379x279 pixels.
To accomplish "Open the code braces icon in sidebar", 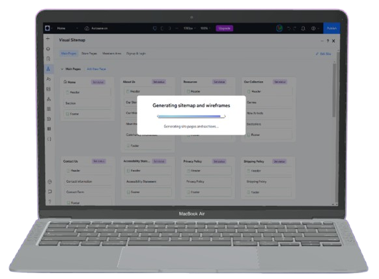I will pos(49,139).
